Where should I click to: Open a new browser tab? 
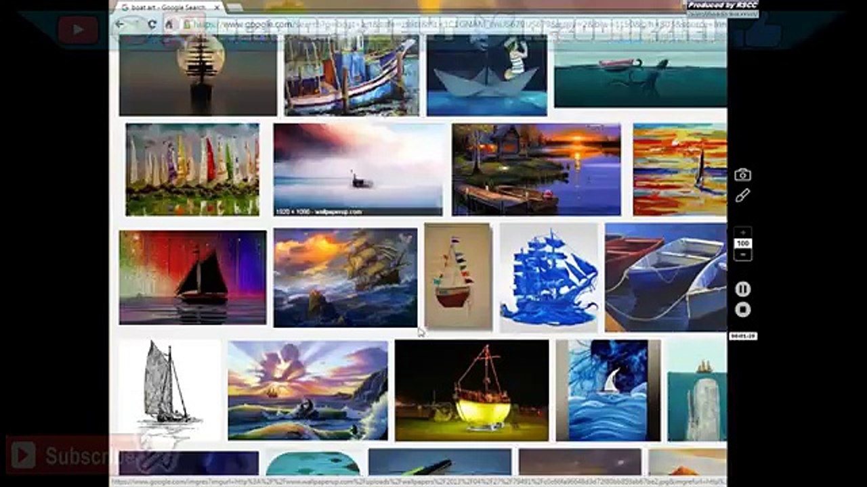234,7
